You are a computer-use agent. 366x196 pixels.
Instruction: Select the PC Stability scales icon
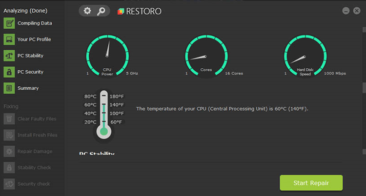[9, 56]
